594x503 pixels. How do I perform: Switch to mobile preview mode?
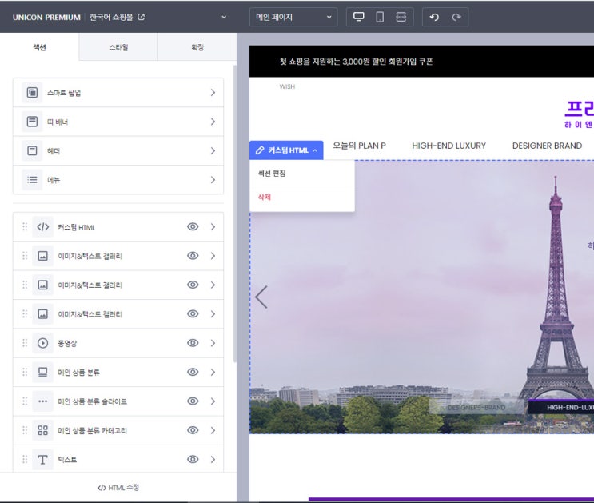[380, 17]
